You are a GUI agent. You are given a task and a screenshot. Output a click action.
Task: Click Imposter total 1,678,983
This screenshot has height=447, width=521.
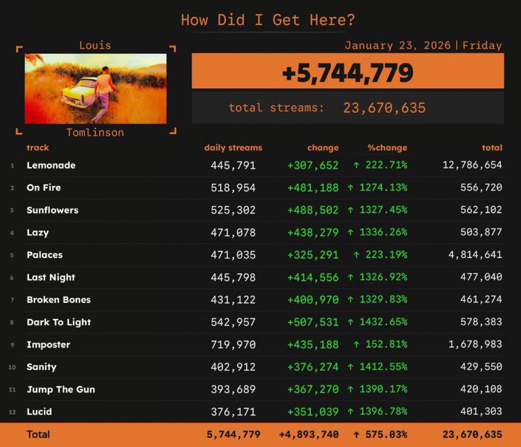pos(475,345)
